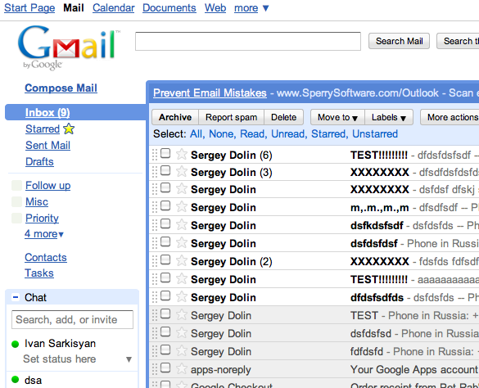Open the Web tab
Screen dimensions: 479x388
(215, 8)
